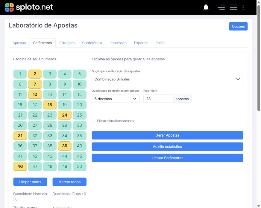Open the right-aligned lines menu icon
The image size is (261, 208).
[x=221, y=7]
